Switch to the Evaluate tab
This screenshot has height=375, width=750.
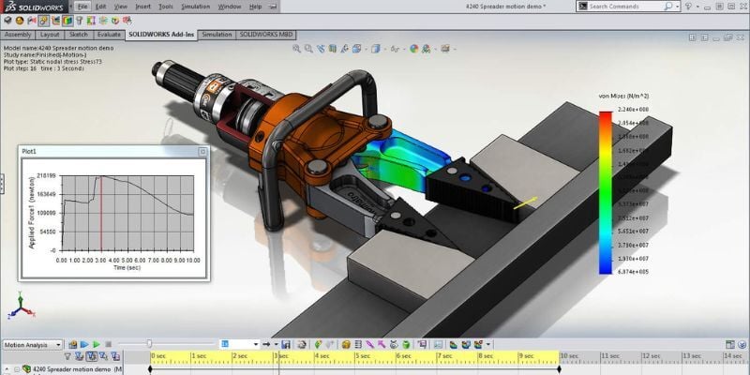(109, 35)
